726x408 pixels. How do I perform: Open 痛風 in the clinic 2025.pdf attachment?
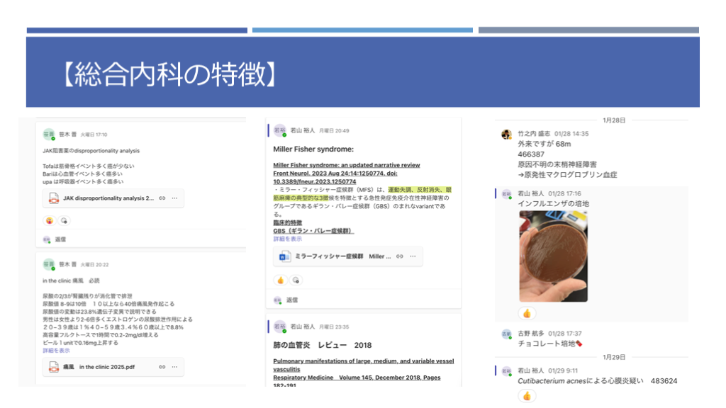click(x=106, y=367)
